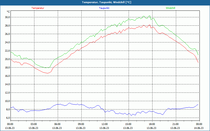The height and width of the screenshot is (131, 210).
Task: Click the 21:00 time axis label
Action: coord(176,124)
